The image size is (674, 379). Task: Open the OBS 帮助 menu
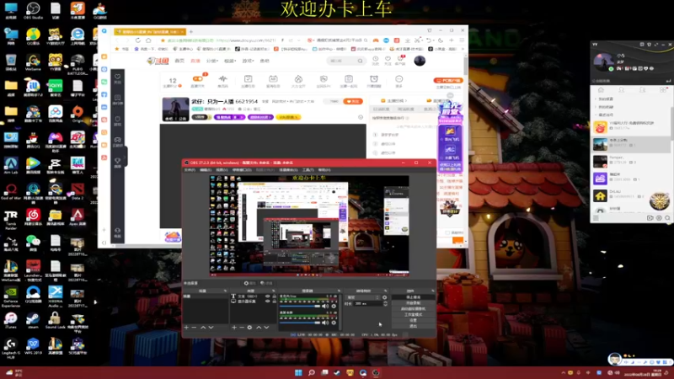click(324, 170)
